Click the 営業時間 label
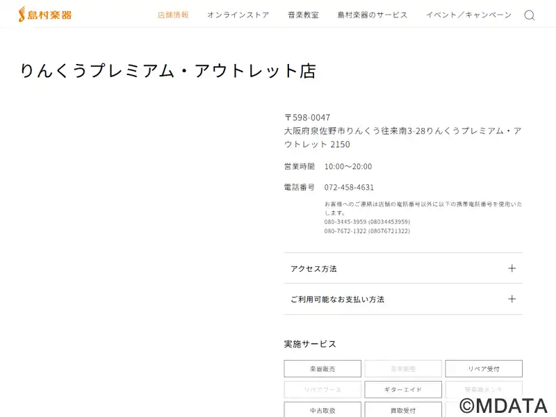This screenshot has width=556, height=417. (300, 166)
